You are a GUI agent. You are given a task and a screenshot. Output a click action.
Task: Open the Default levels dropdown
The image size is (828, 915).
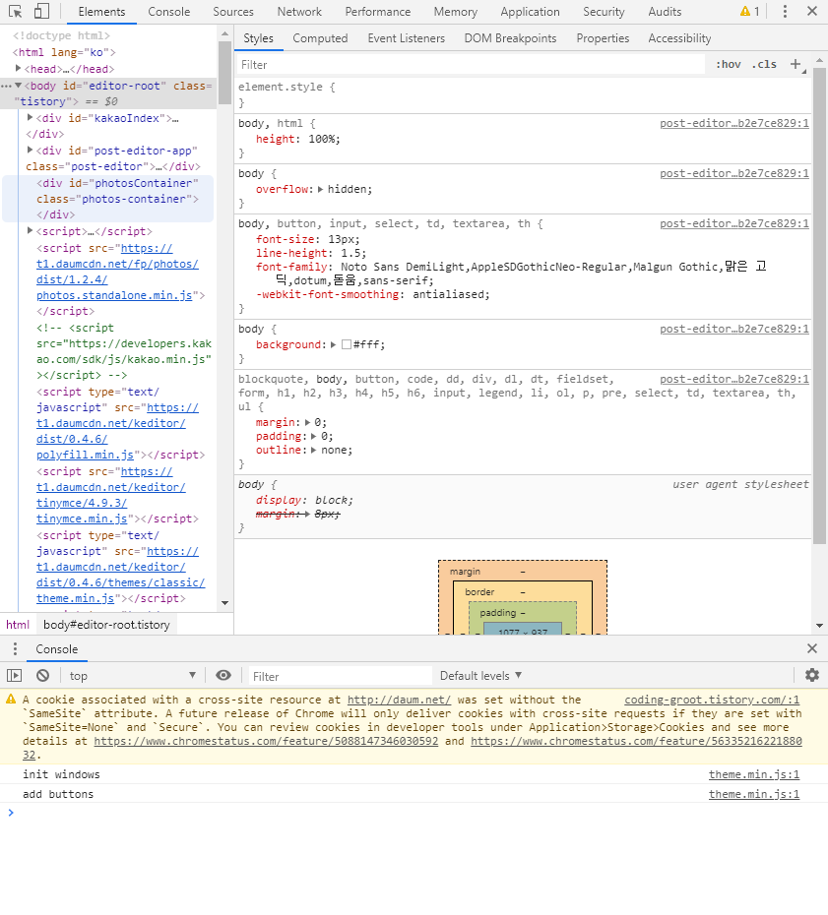coord(480,676)
